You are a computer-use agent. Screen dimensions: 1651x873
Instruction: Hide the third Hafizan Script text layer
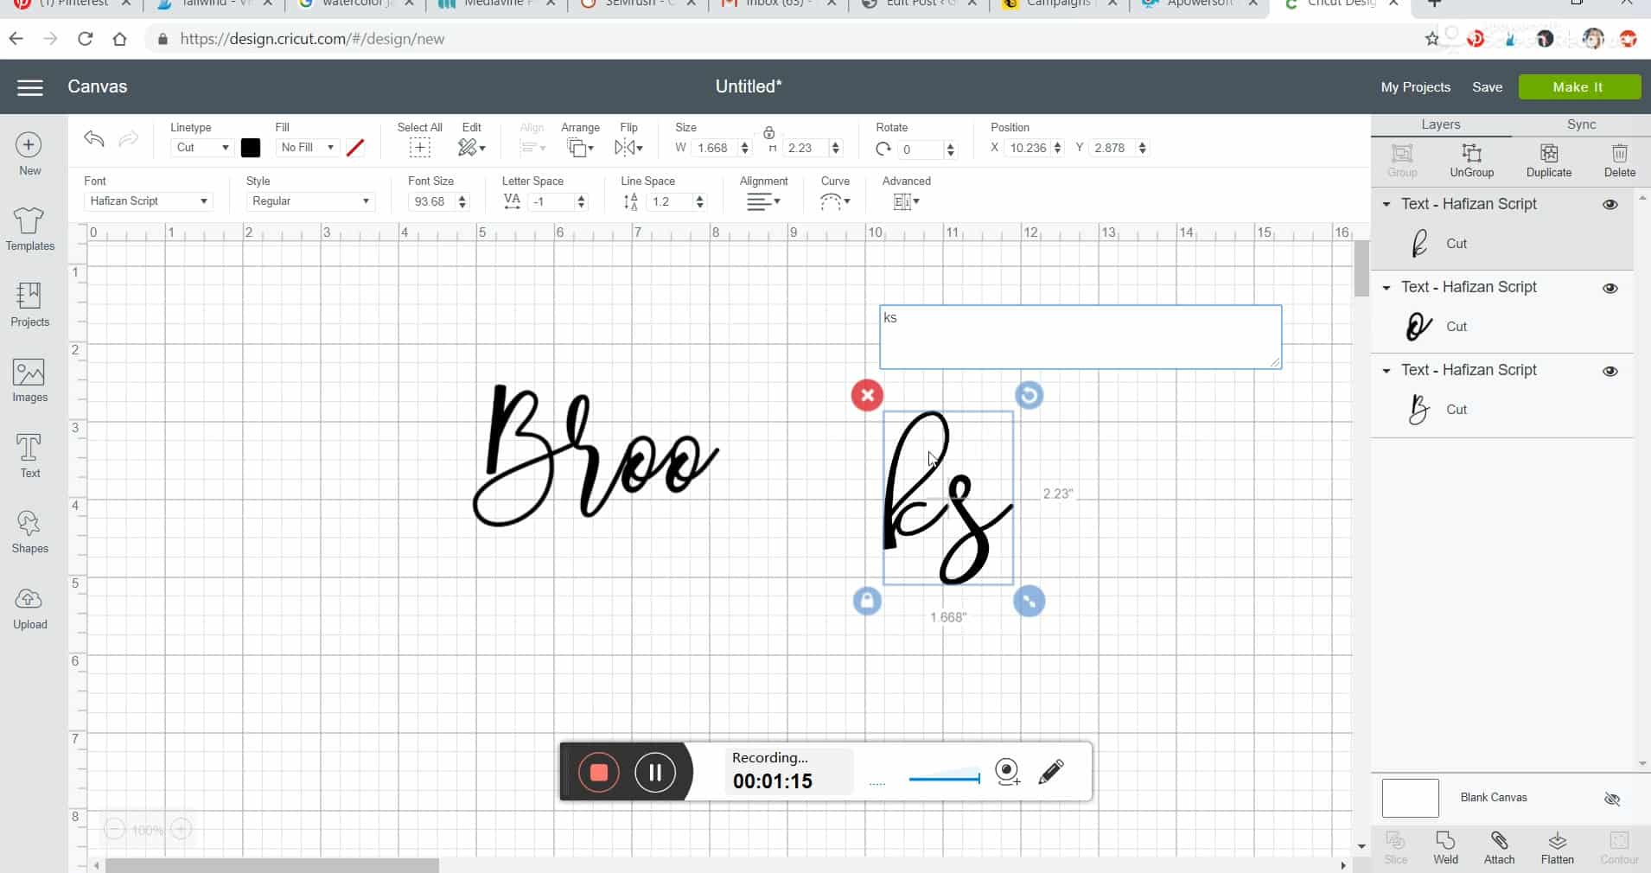point(1610,371)
